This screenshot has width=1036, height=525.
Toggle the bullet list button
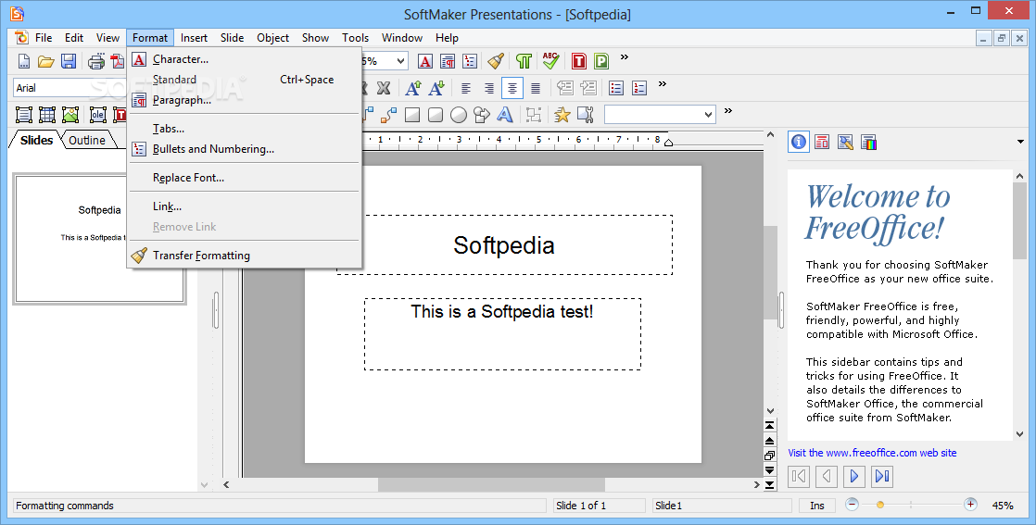click(616, 88)
